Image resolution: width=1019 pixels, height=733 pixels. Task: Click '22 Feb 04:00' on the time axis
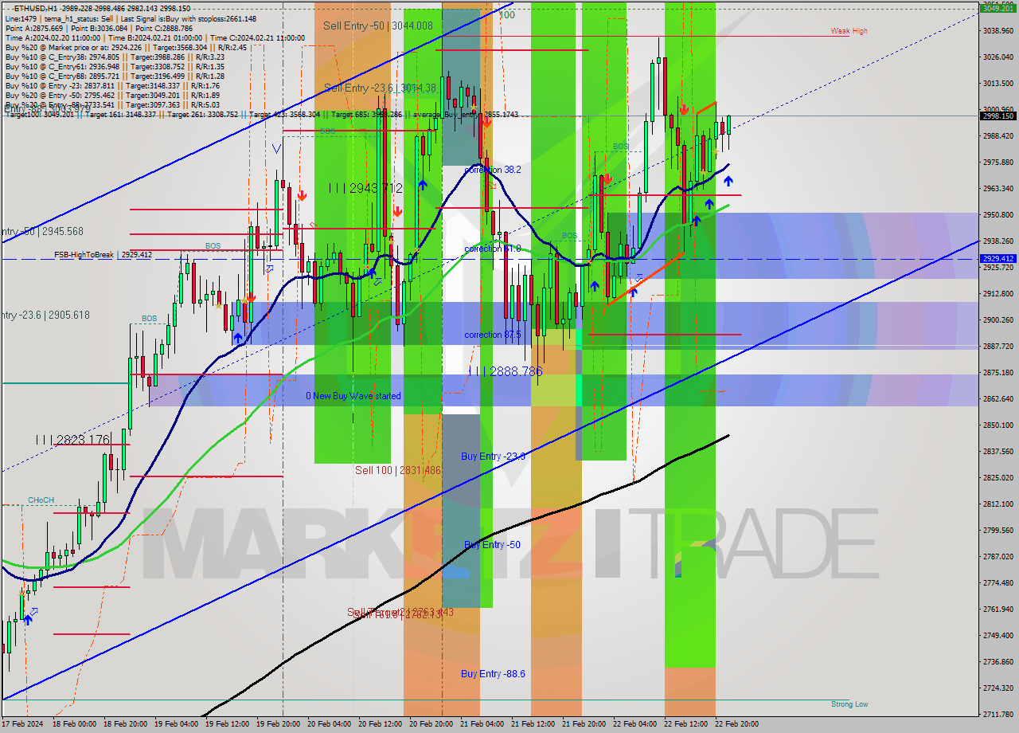pos(634,724)
